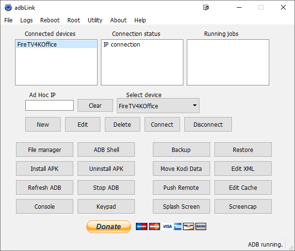Click the Maestro card icon
Image resolution: width=295 pixels, height=251 pixels.
(x=141, y=226)
